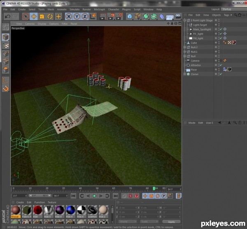Click the Apply button

coord(171,222)
